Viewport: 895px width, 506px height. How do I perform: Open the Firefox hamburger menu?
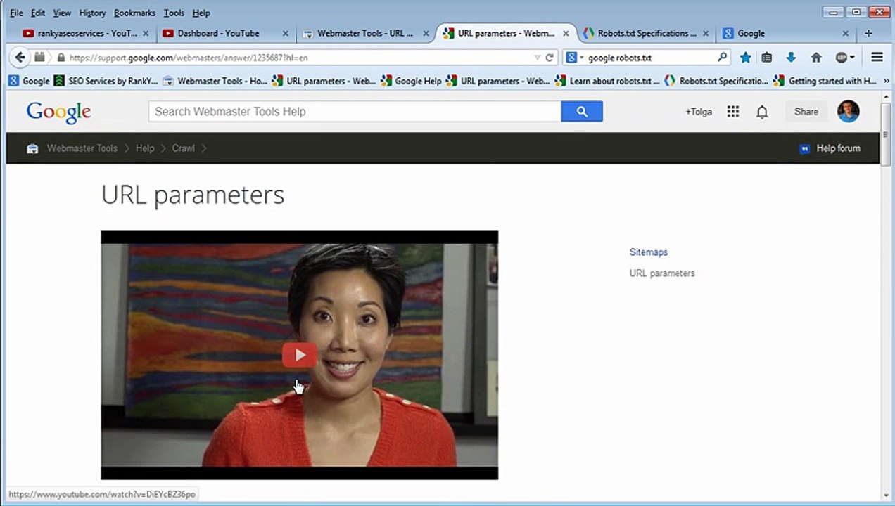[877, 58]
